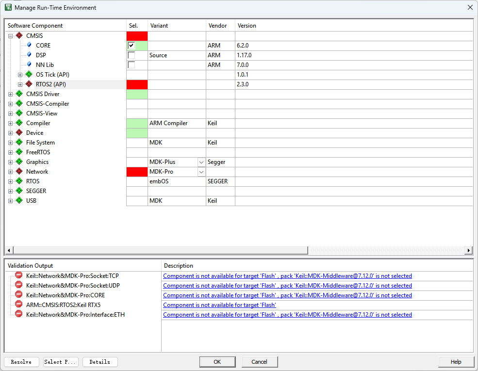
Task: Click the green diamond icon beside RTOS
Action: click(19, 181)
